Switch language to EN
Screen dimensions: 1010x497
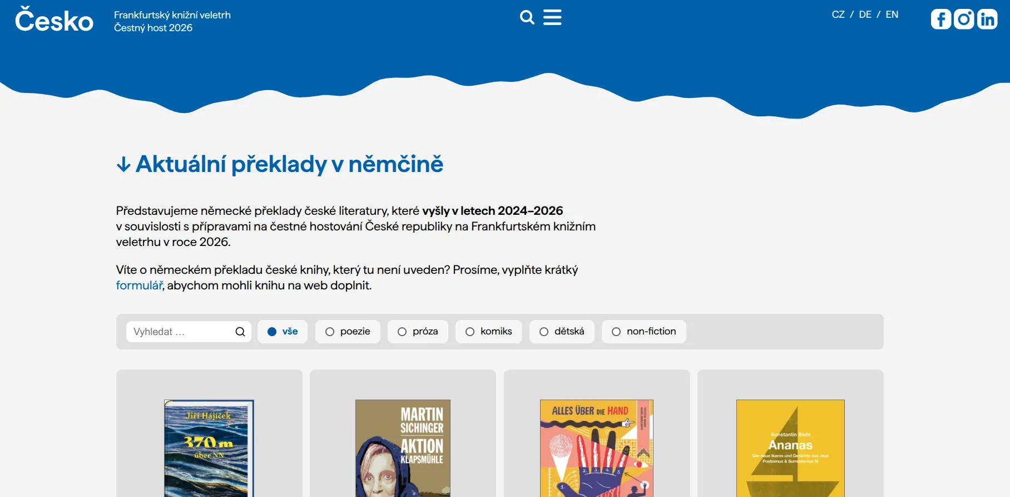[892, 15]
